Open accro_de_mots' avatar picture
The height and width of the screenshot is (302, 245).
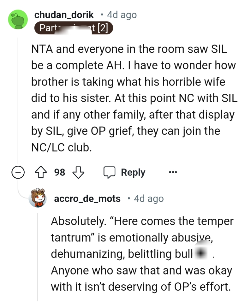[x=38, y=198]
